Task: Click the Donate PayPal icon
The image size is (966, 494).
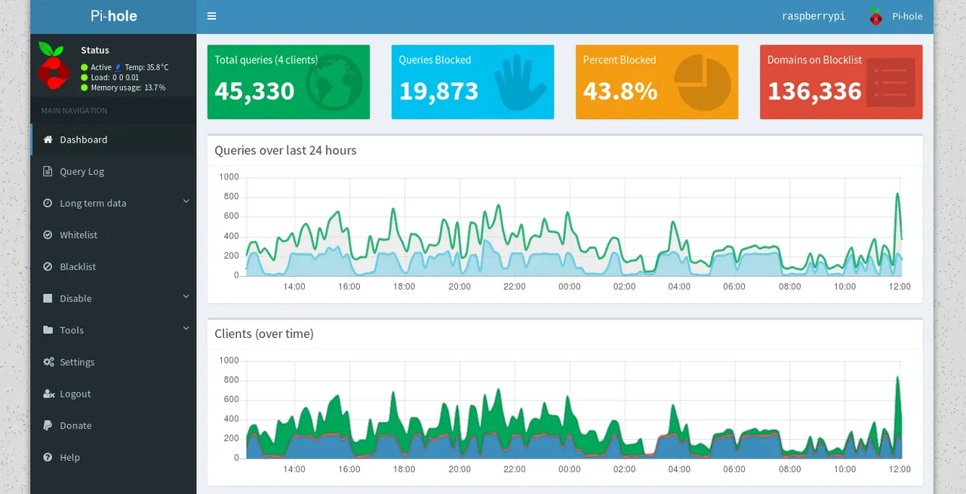Action: (48, 425)
